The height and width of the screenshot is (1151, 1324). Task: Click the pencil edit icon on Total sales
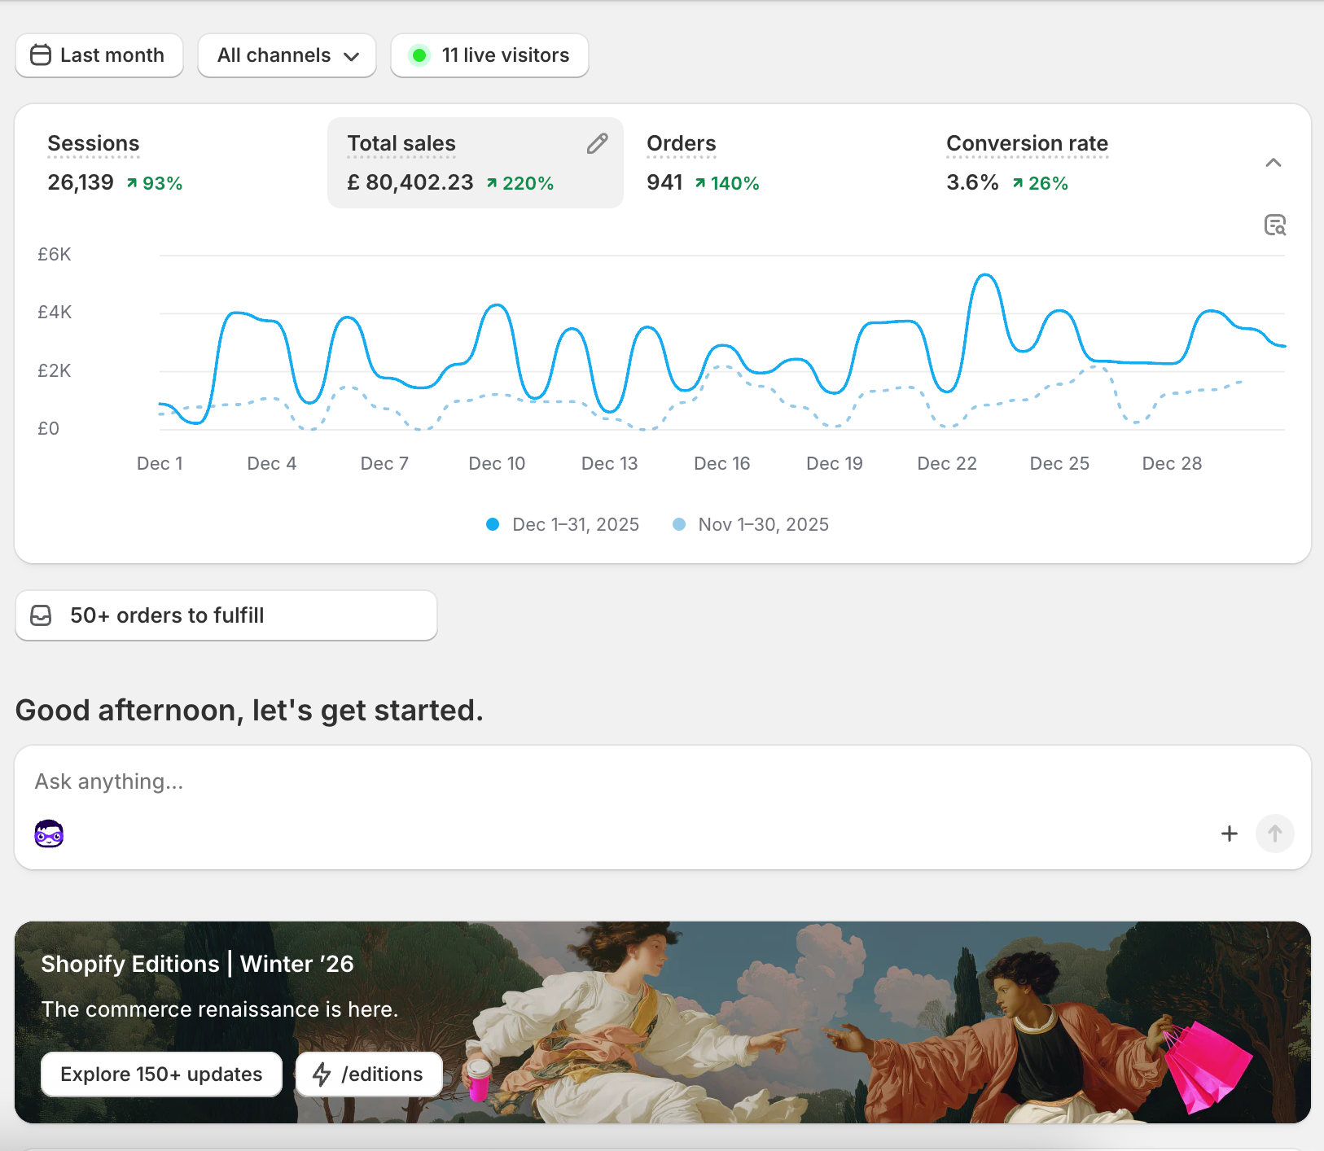(x=597, y=144)
